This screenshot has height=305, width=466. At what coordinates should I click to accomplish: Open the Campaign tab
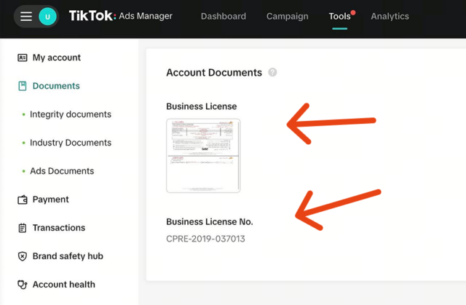click(288, 16)
